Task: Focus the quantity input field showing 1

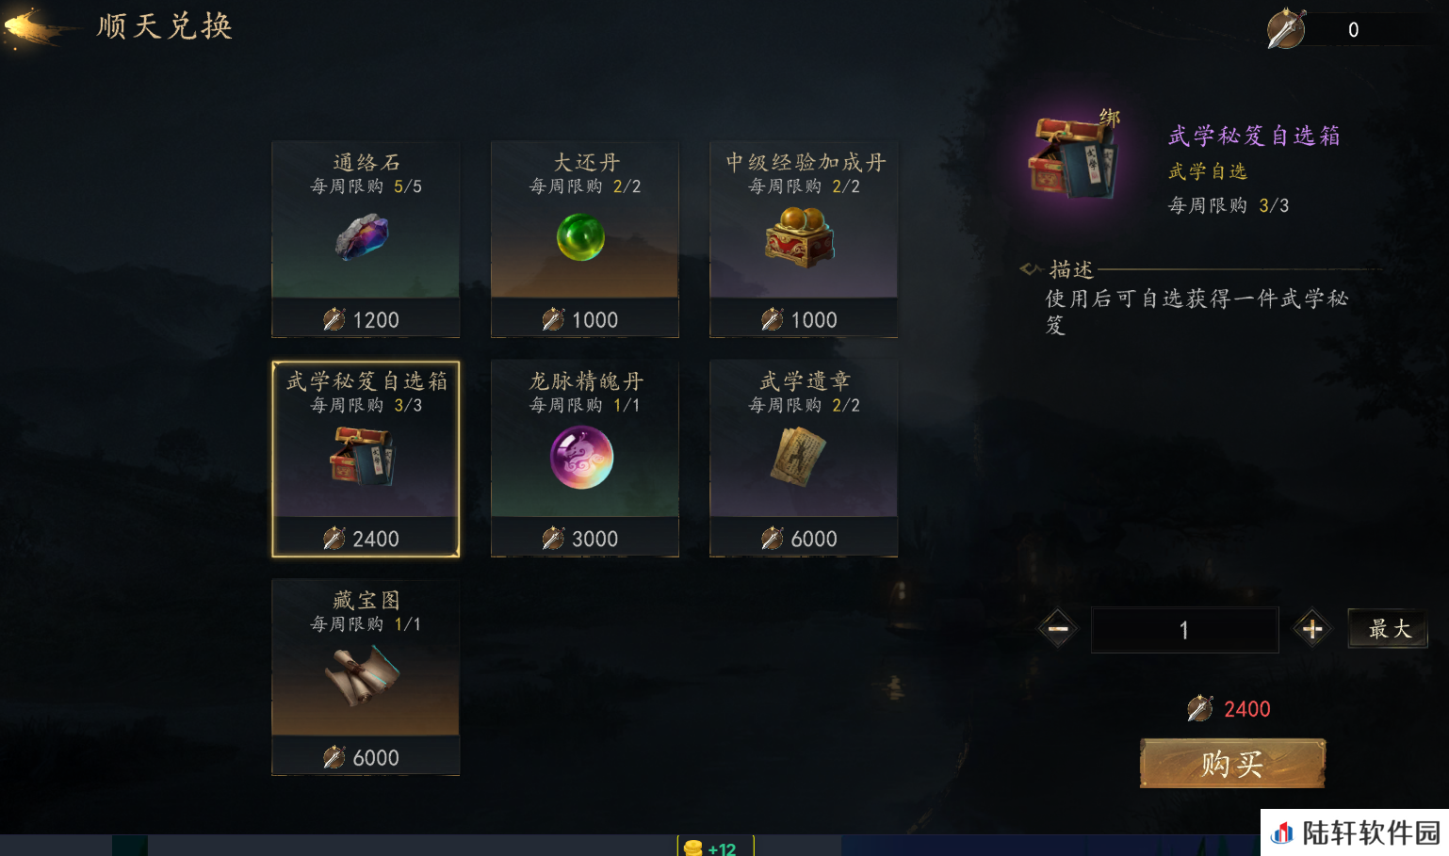Action: click(1184, 630)
